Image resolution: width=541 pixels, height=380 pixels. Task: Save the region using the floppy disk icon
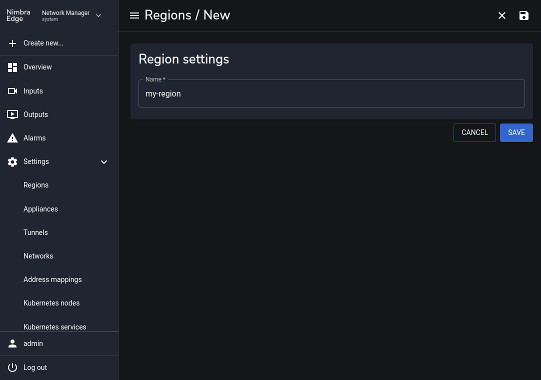pyautogui.click(x=523, y=15)
